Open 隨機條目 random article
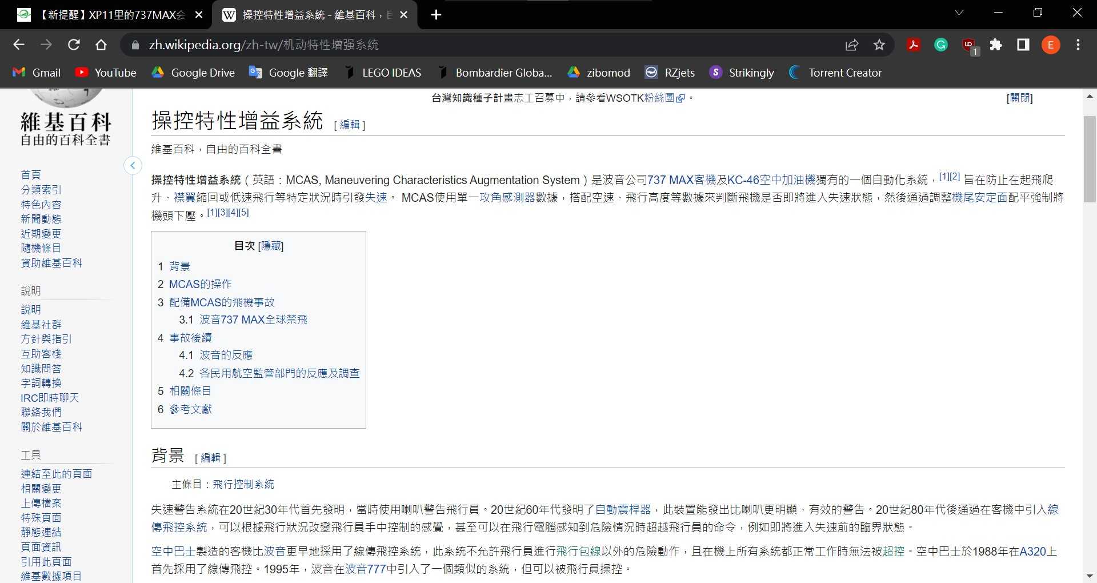 (41, 248)
